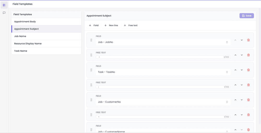Move 3/100 free text row up

click(235, 55)
